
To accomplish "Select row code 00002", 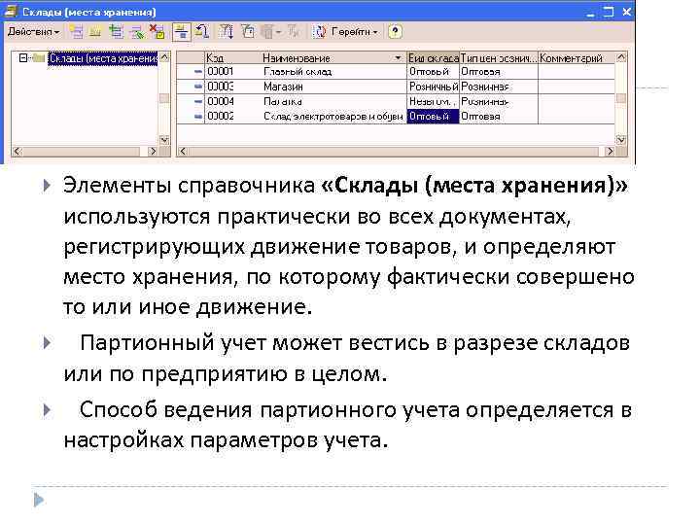I will tap(221, 116).
